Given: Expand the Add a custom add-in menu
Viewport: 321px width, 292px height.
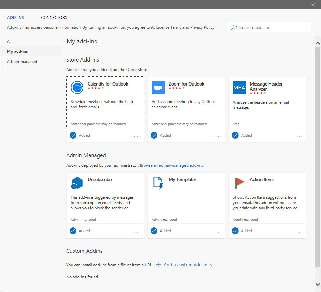Looking at the screenshot, I should [185, 265].
